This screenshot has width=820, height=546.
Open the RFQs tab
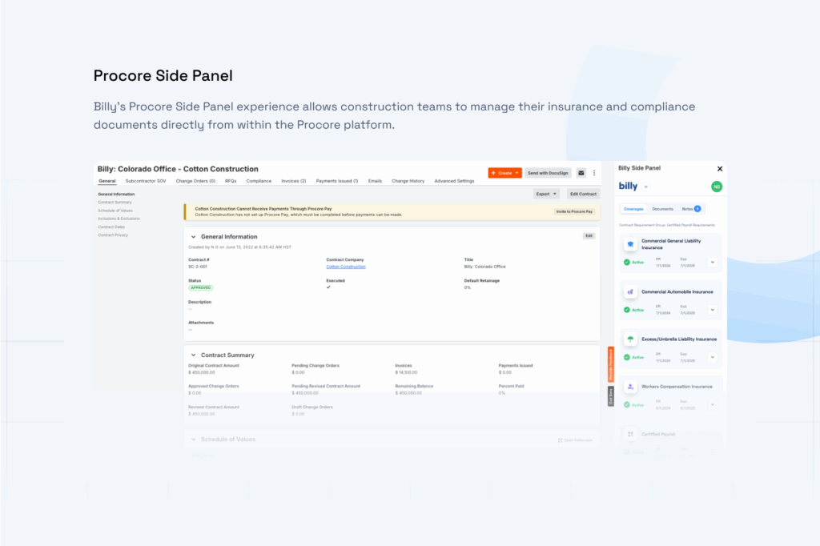coord(231,181)
